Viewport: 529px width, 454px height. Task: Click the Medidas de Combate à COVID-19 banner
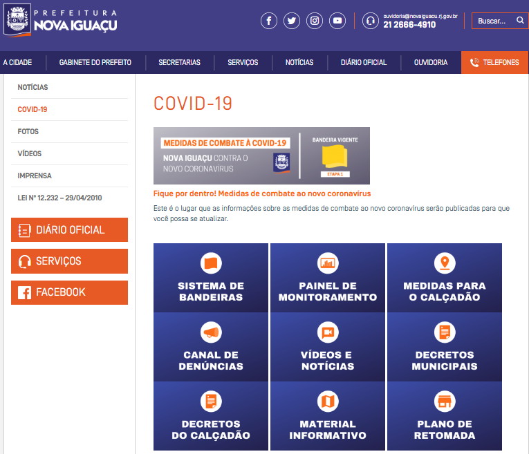tap(261, 155)
